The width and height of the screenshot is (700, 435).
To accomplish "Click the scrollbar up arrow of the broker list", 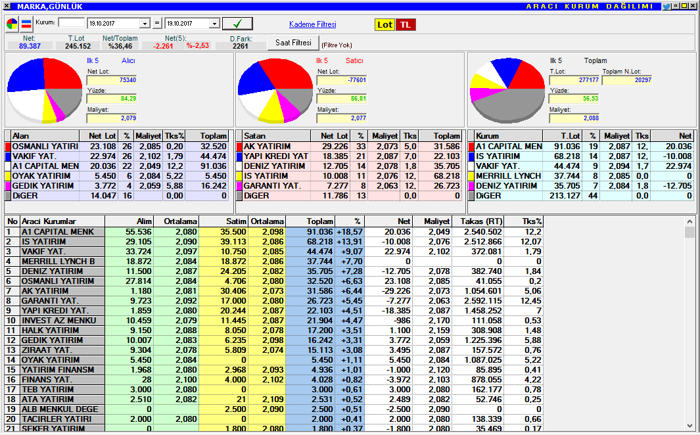I will (689, 221).
